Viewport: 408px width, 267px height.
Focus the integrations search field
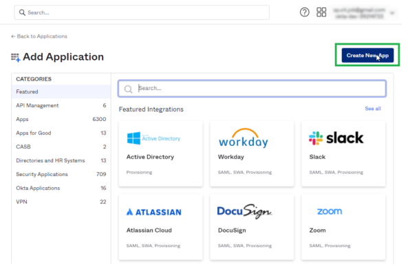(252, 89)
